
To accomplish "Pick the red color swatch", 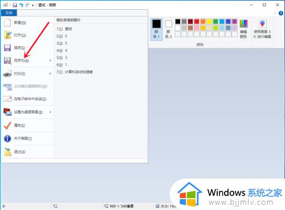I will (x=197, y=22).
